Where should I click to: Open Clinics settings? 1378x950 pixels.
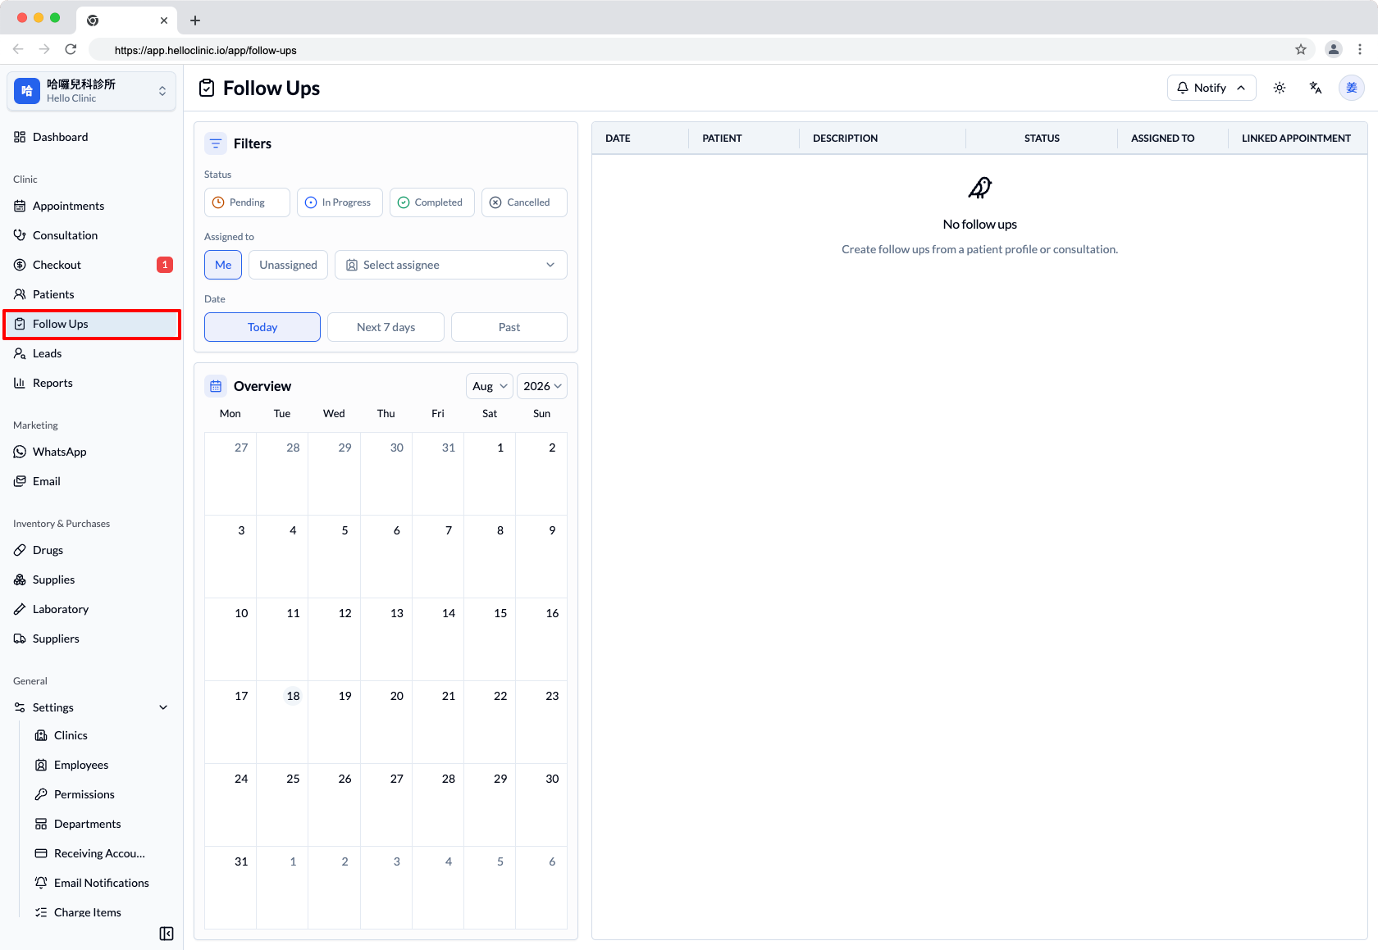[x=102, y=735]
